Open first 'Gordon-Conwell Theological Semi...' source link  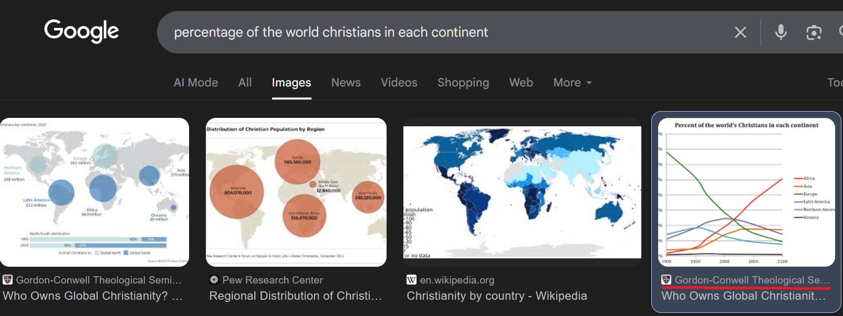coord(99,280)
